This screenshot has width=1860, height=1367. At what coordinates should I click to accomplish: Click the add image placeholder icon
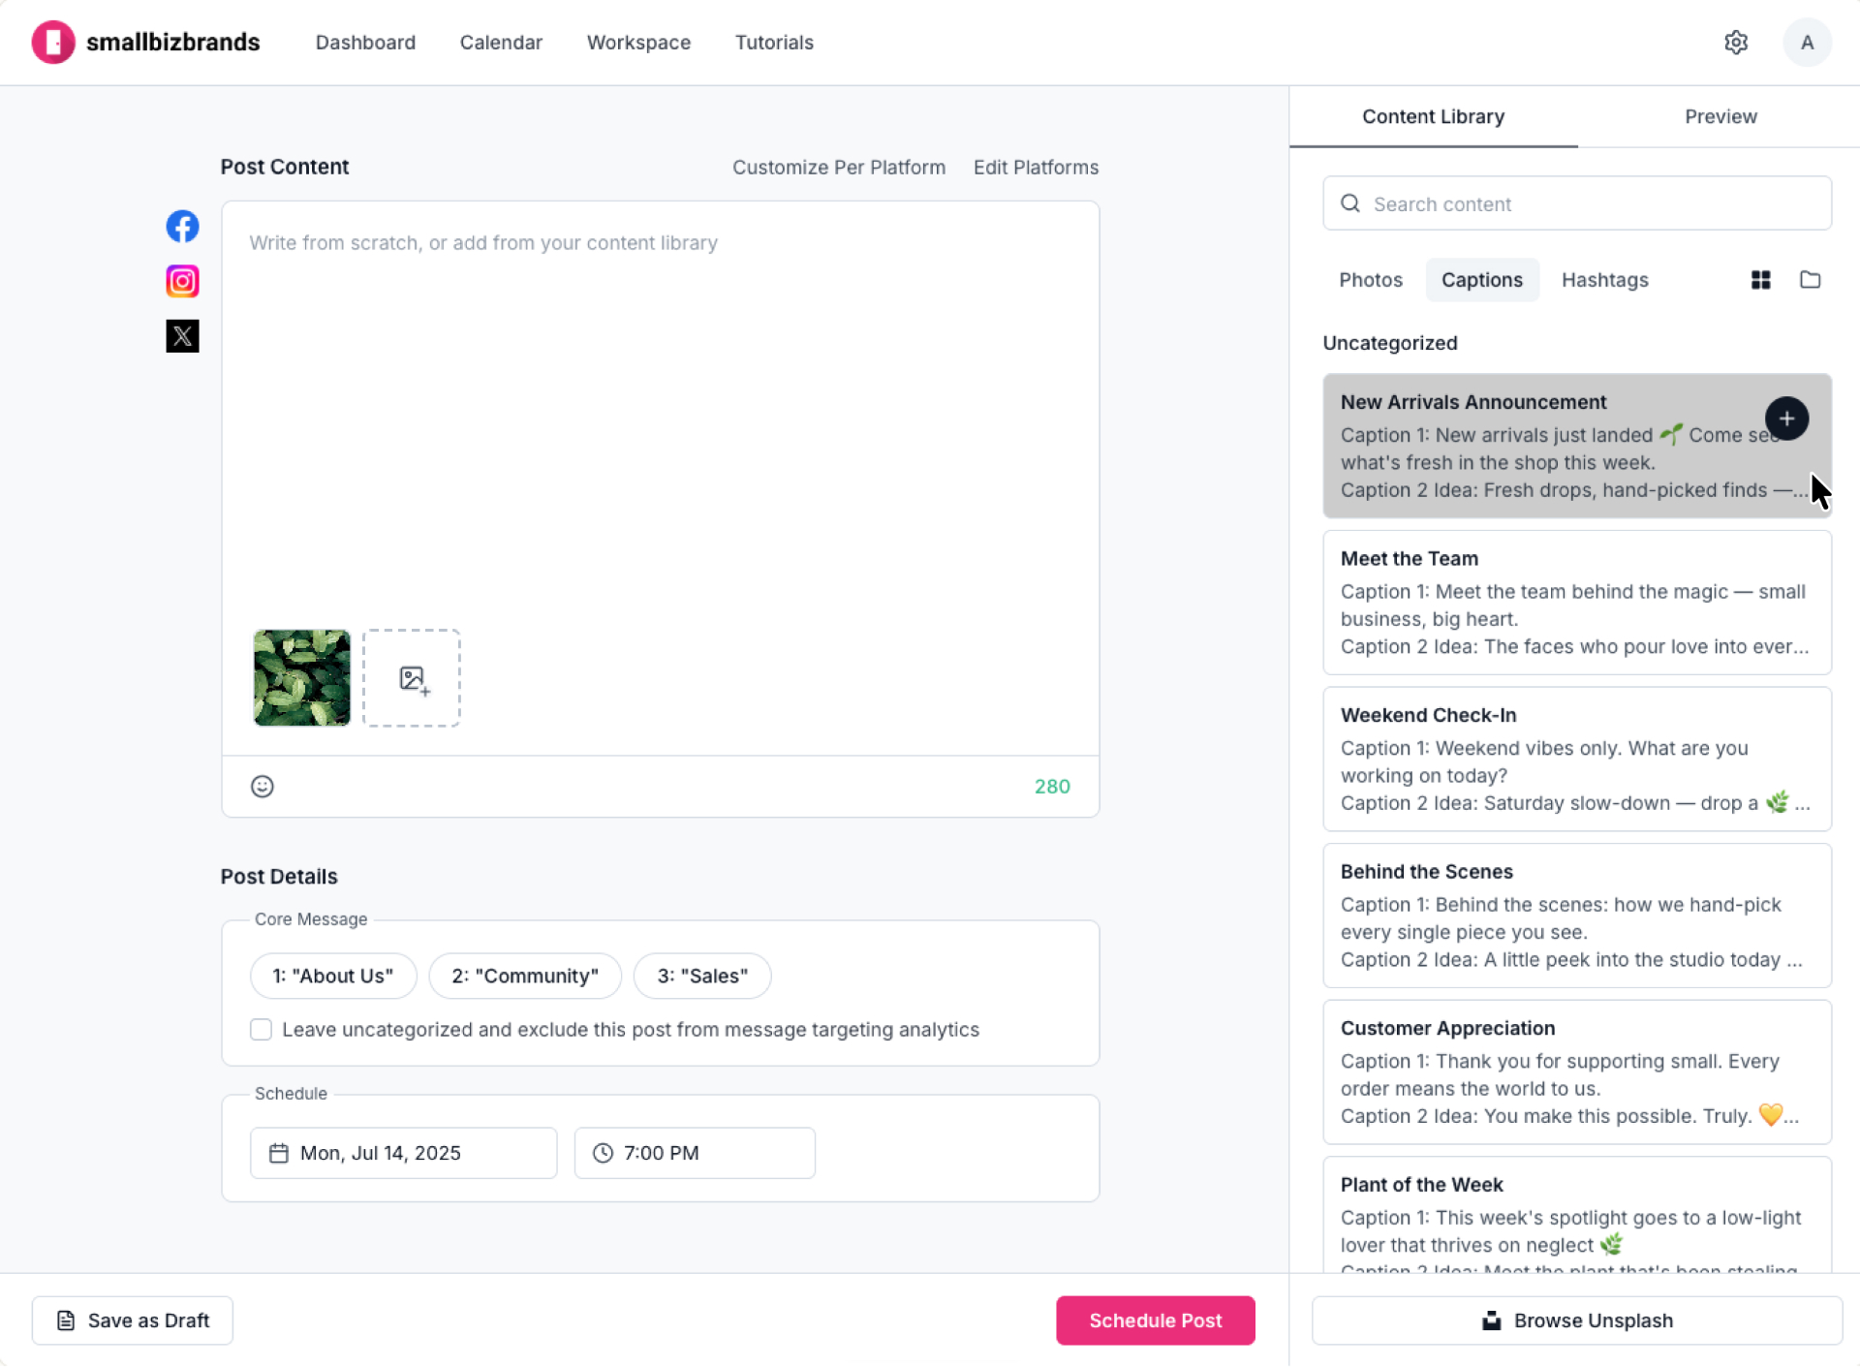coord(412,678)
